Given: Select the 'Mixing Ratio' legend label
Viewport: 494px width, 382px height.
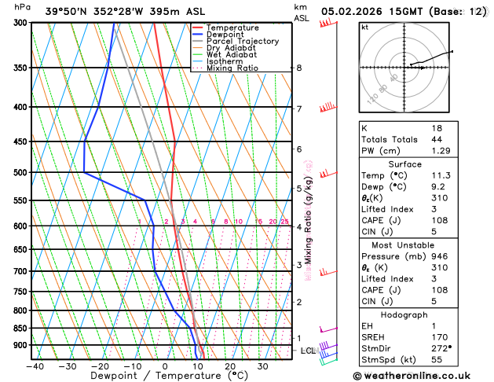Looking at the screenshot, I should pos(232,68).
